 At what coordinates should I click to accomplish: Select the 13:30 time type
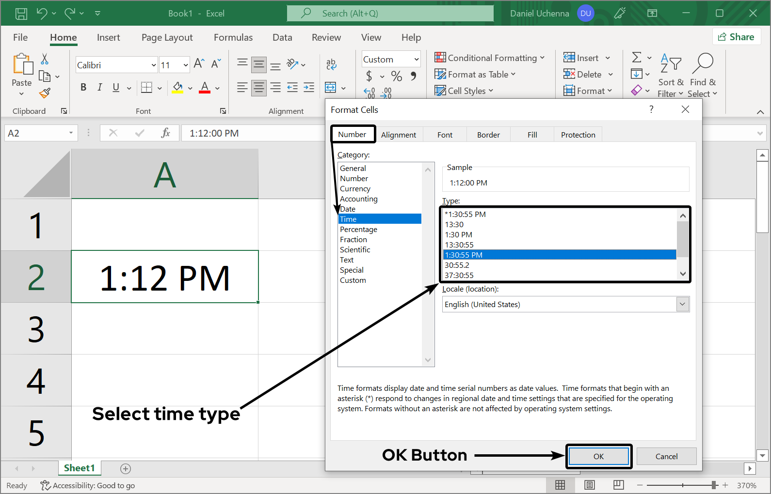click(x=454, y=224)
